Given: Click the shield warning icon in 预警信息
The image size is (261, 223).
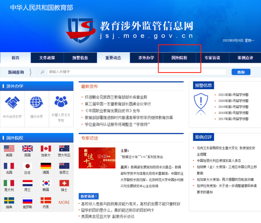Looking at the screenshot, I should [x=201, y=101].
